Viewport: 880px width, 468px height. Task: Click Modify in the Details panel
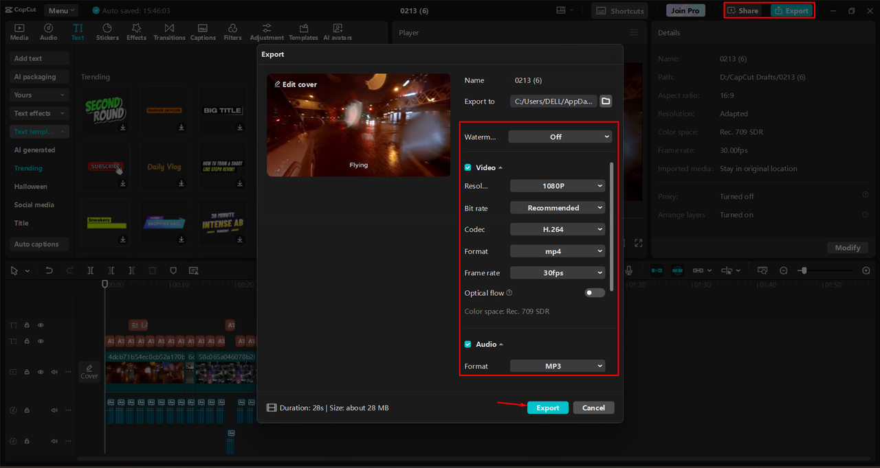click(x=847, y=248)
